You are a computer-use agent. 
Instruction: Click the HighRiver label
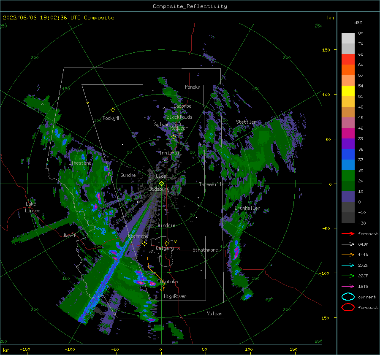click(175, 296)
